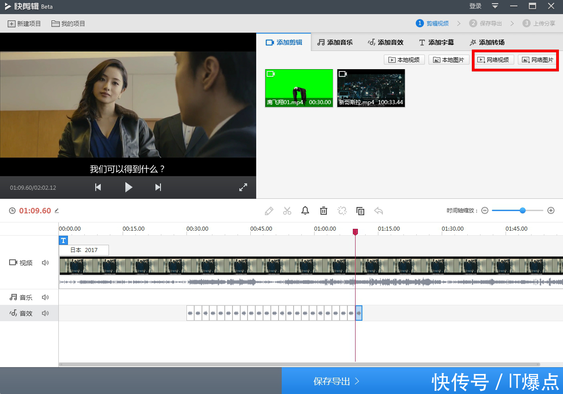Screen dimensions: 563x394
Task: Mute the sound effects track
Action: (45, 313)
